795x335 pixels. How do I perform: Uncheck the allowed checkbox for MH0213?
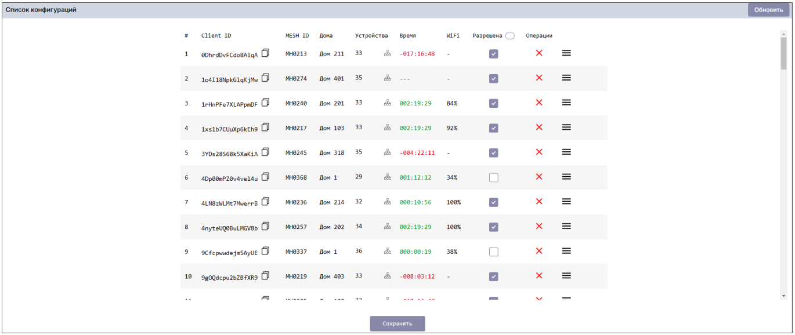tap(494, 54)
